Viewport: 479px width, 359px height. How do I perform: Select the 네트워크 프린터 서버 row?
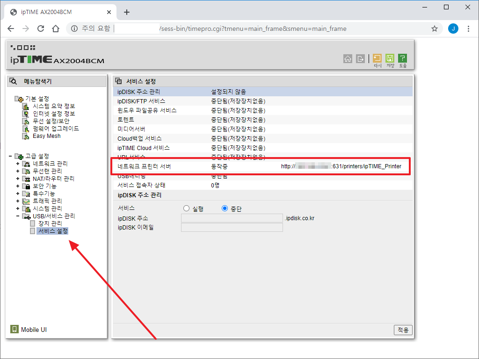click(263, 166)
